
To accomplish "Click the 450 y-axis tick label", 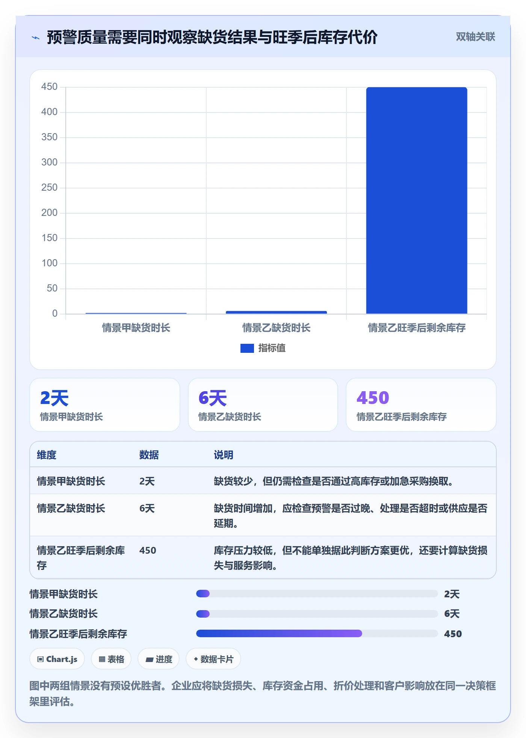I will tap(49, 87).
